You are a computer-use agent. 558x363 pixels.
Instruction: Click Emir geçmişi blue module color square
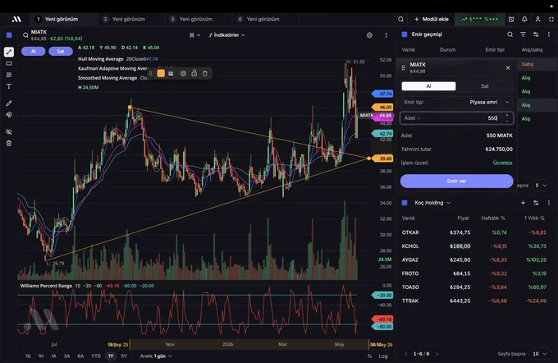click(405, 34)
